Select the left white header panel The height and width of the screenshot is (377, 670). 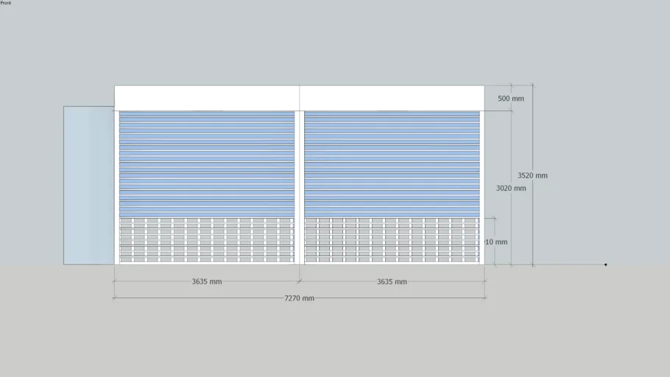tap(207, 98)
